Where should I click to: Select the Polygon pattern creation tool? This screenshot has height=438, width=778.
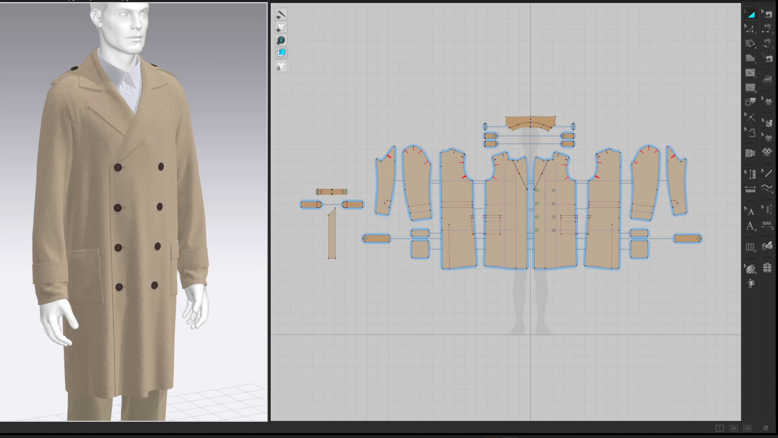click(750, 58)
